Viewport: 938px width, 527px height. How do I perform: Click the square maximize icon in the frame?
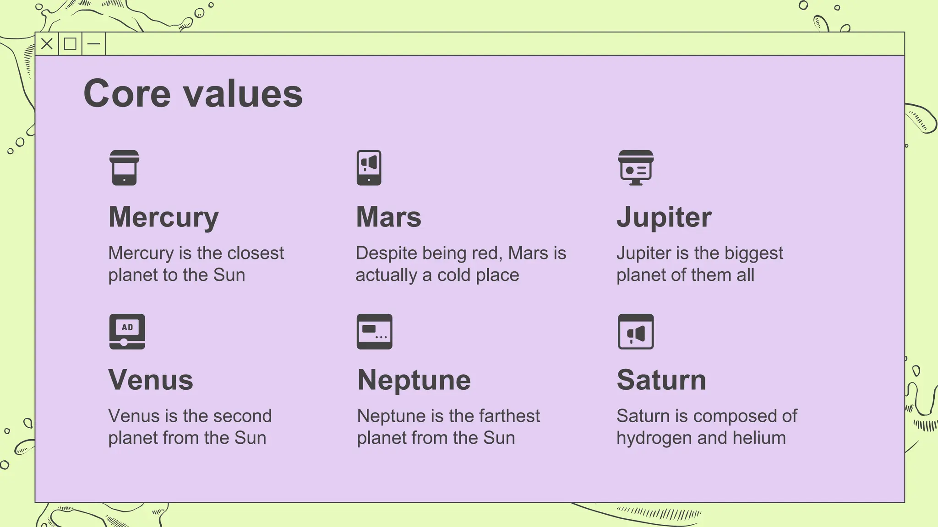(70, 44)
